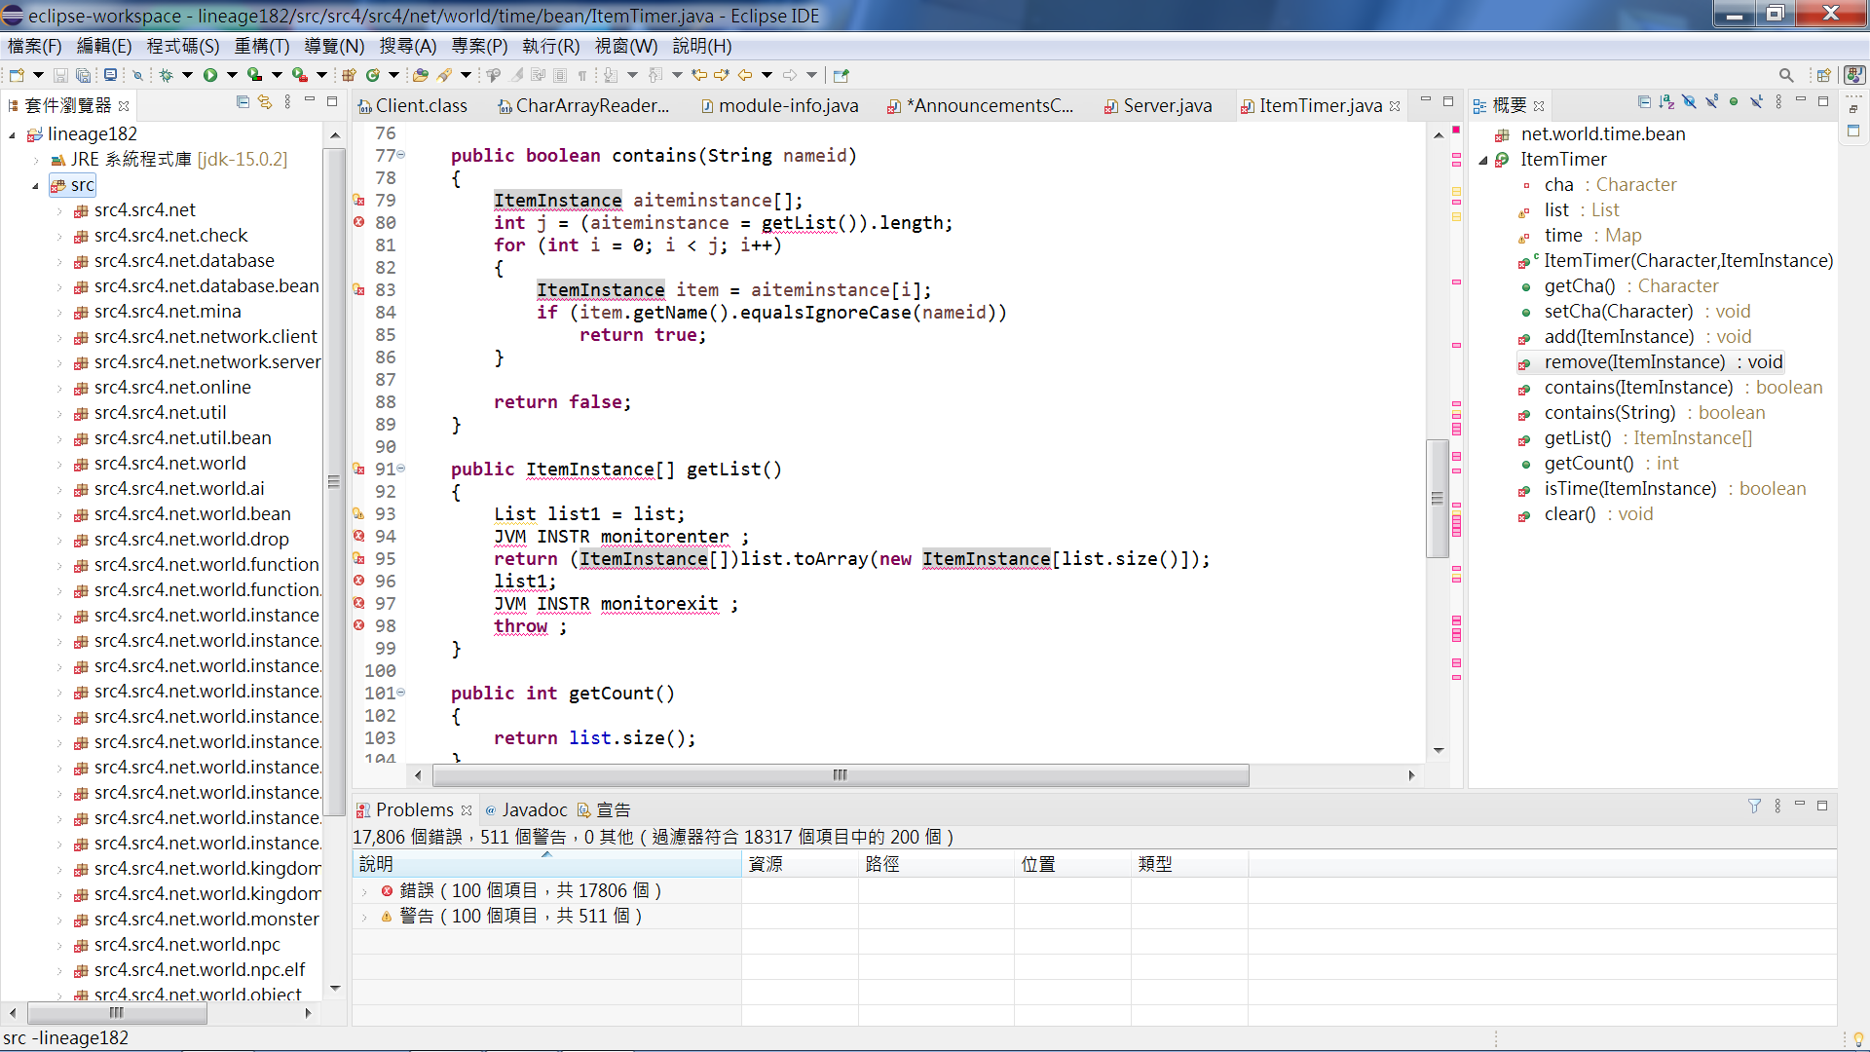The height and width of the screenshot is (1052, 1870).
Task: Click the New Java Class icon
Action: tap(372, 75)
